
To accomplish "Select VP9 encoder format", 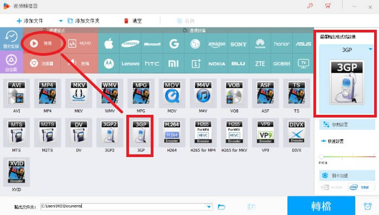I will pos(265,133).
